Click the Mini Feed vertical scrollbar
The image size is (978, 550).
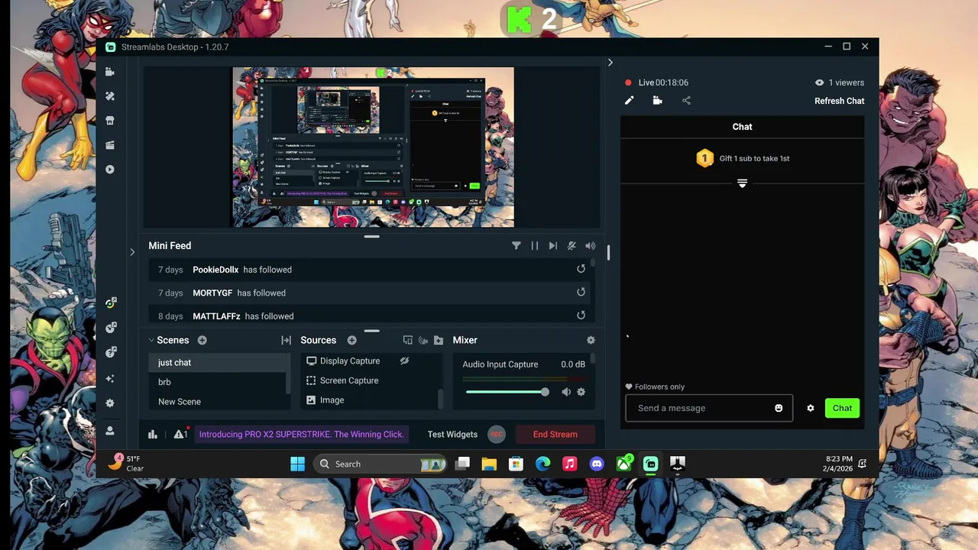coord(593,264)
